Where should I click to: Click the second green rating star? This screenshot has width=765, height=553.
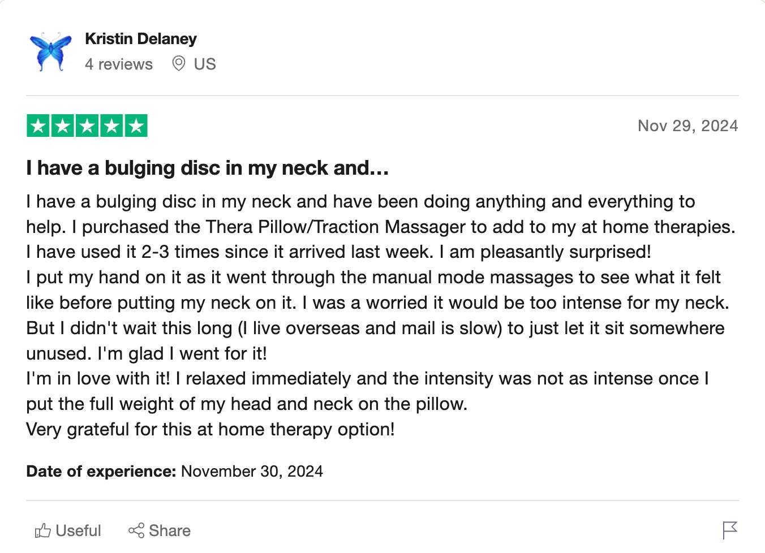pos(63,126)
